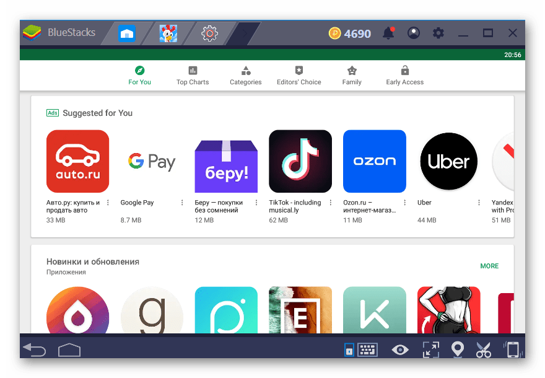545x378 pixels.
Task: Open the orange-purple droplet app icon
Action: click(x=78, y=310)
